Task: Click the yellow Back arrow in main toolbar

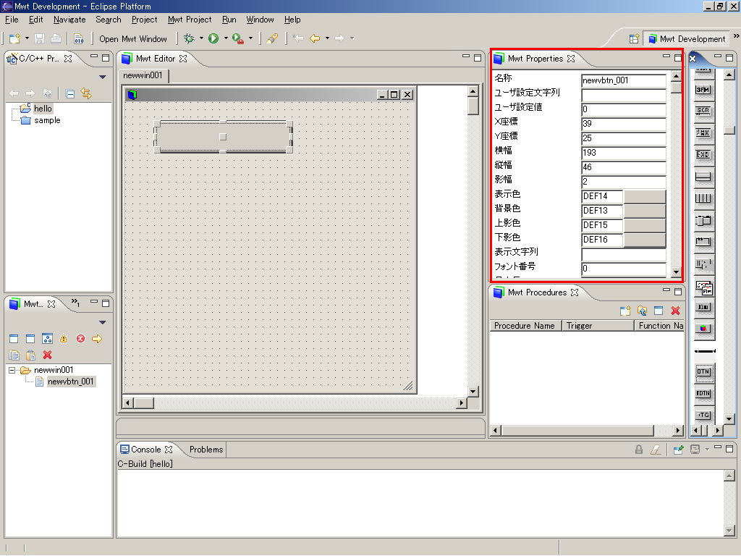Action: (x=315, y=38)
